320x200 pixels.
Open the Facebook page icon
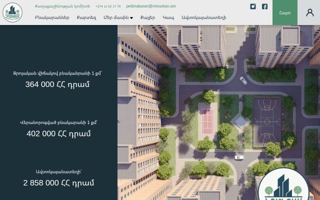[264, 6]
